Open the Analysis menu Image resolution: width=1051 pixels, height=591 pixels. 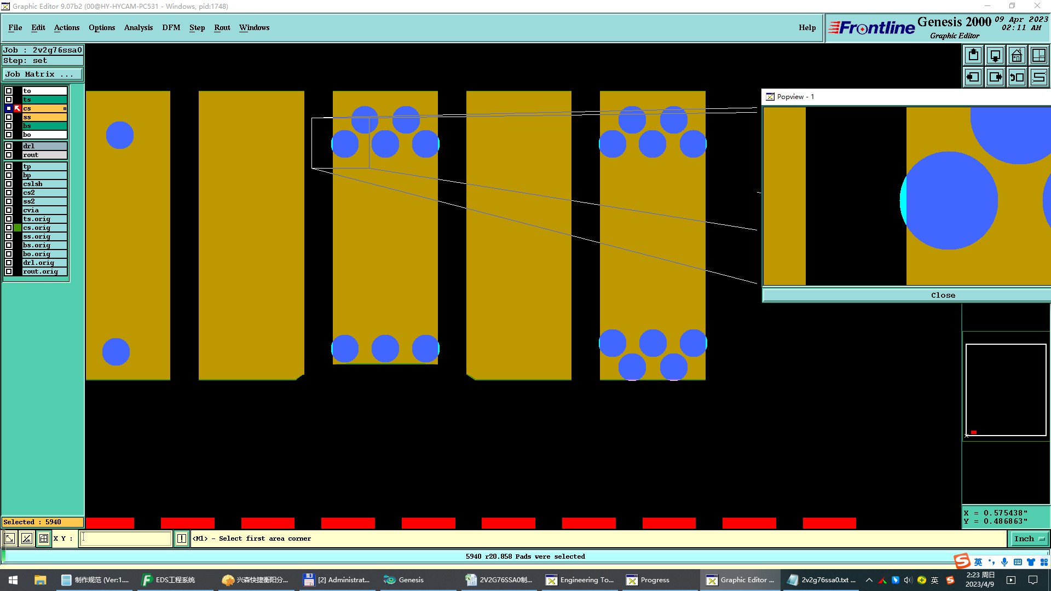point(138,27)
